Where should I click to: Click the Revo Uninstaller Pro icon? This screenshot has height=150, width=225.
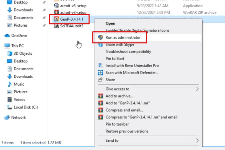point(100,66)
